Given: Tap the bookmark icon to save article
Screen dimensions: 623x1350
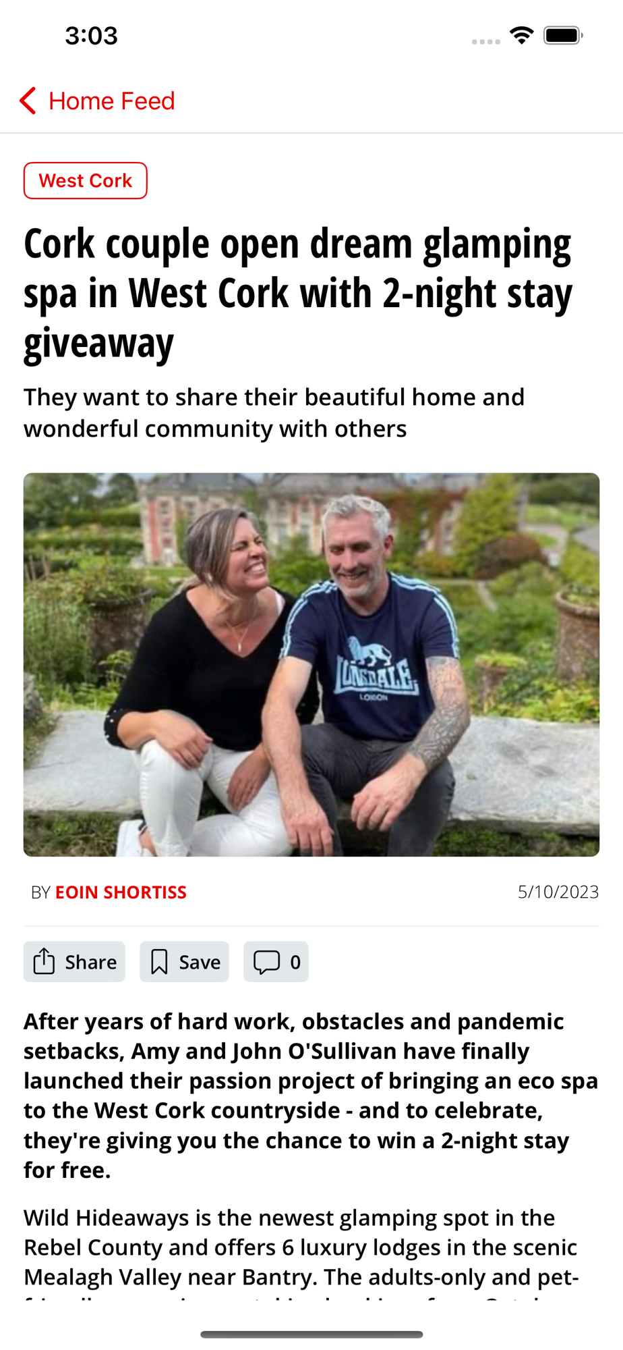Looking at the screenshot, I should tap(159, 962).
